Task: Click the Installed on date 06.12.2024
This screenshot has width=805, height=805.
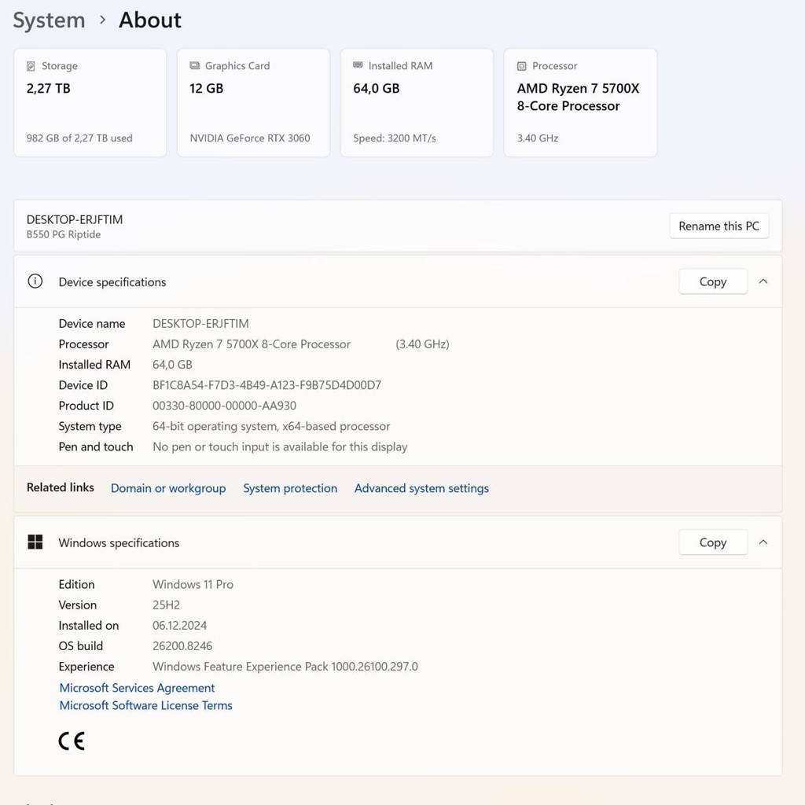Action: pyautogui.click(x=180, y=625)
